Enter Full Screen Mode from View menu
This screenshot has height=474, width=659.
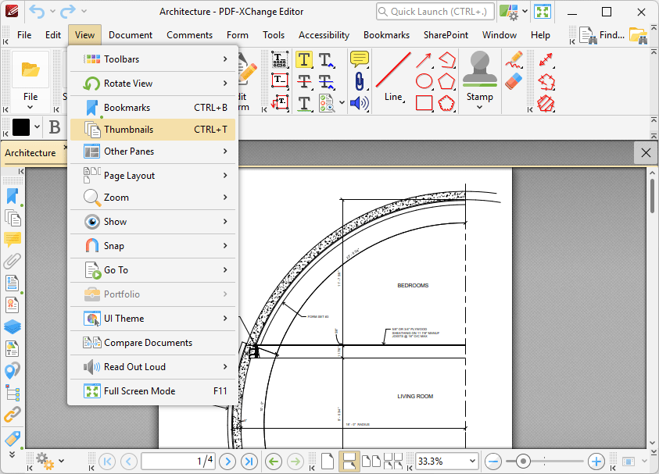click(x=152, y=391)
